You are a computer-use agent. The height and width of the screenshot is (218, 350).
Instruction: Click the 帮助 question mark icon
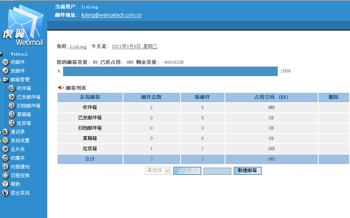click(6, 184)
